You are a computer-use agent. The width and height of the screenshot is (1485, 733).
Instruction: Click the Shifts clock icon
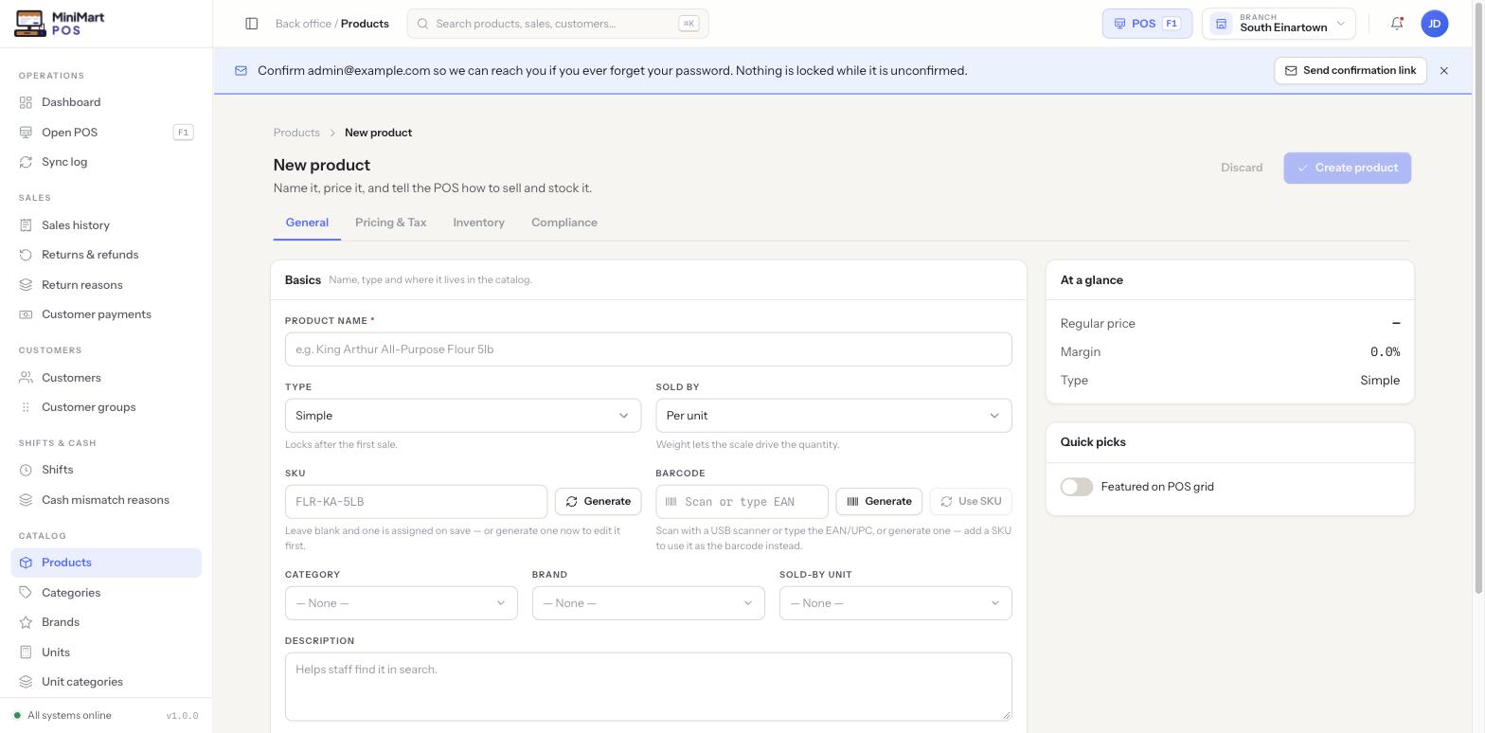point(26,470)
